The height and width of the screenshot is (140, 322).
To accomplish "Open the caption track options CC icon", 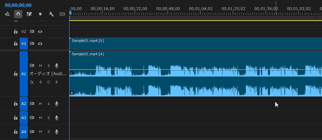I will 62,14.
